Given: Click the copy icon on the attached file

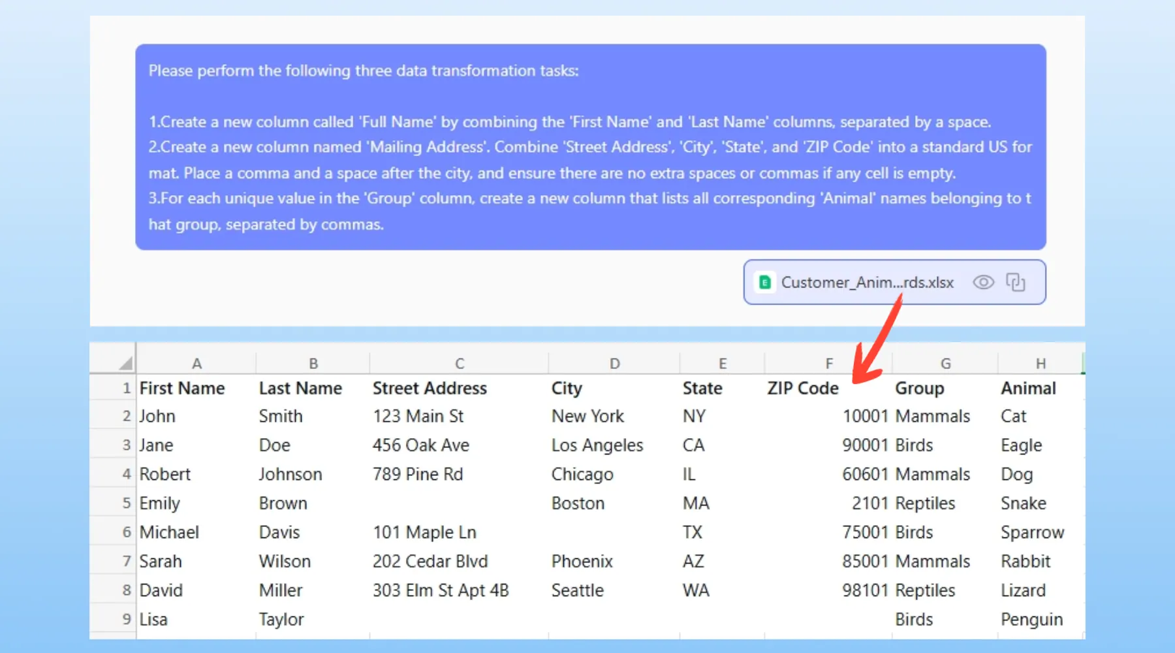Looking at the screenshot, I should pyautogui.click(x=1015, y=282).
